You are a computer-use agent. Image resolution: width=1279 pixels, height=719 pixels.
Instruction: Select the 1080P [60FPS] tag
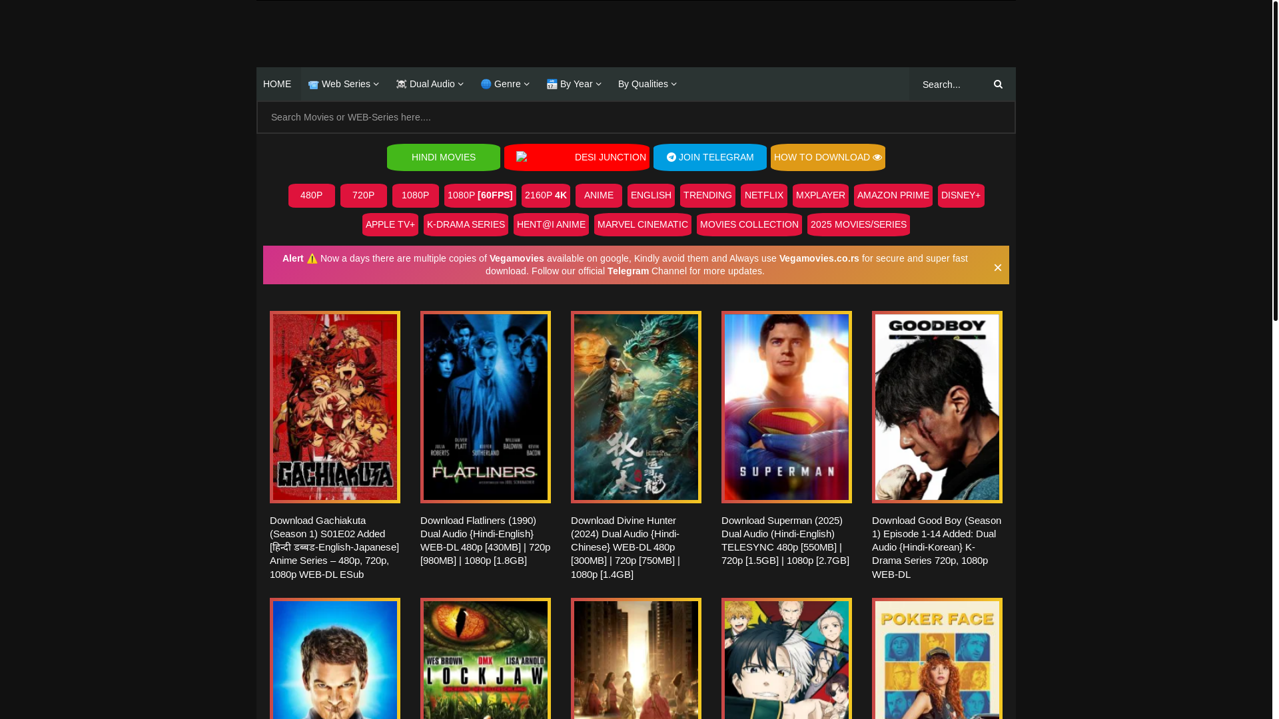point(480,196)
